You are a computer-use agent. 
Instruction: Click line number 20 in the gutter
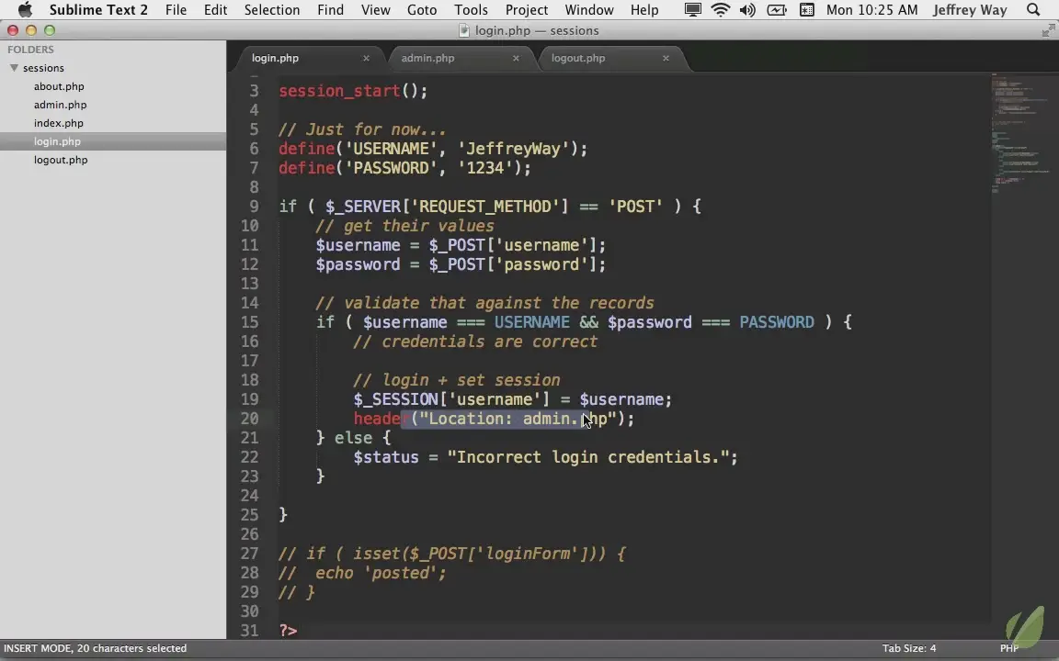pyautogui.click(x=250, y=419)
